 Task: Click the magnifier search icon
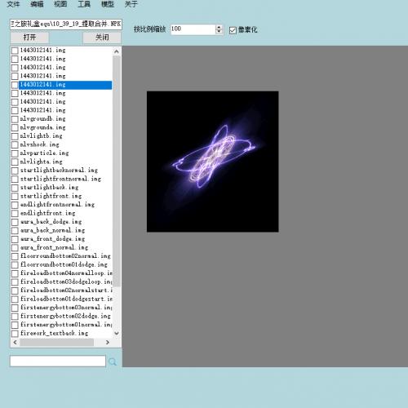click(x=113, y=361)
